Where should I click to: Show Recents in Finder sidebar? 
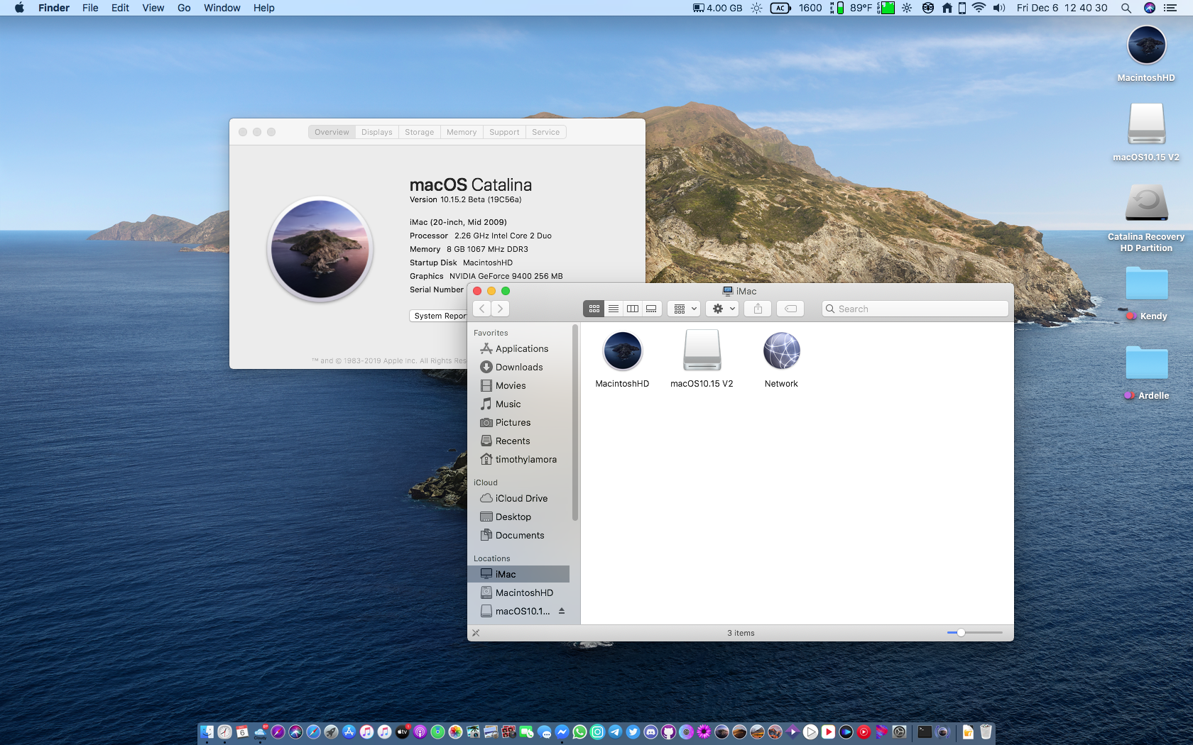[505, 441]
